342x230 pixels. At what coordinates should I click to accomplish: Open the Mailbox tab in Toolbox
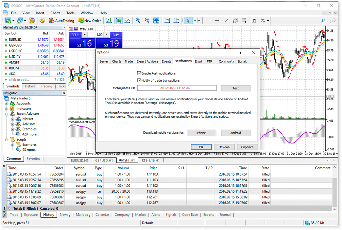tap(82, 215)
